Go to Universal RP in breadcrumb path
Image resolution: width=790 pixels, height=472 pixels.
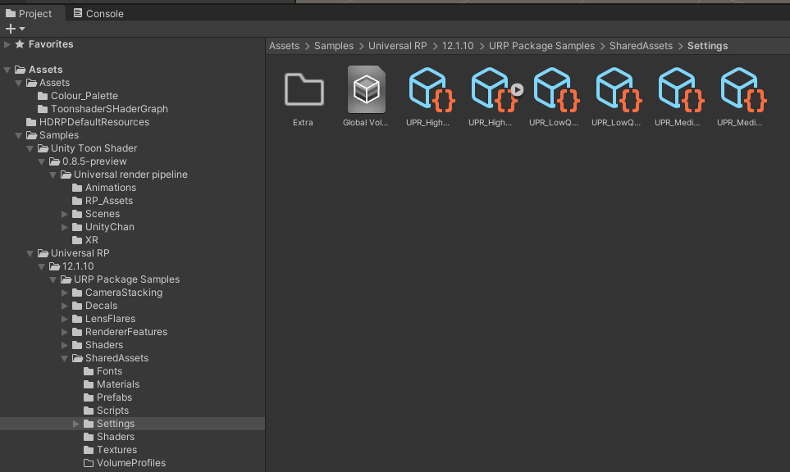click(398, 46)
